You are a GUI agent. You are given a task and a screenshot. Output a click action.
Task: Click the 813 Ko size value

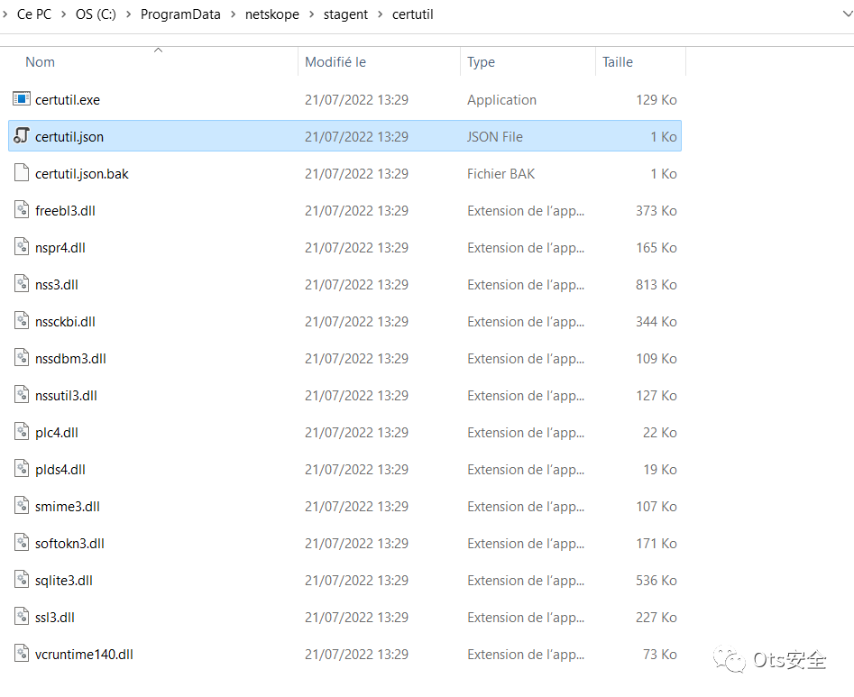coord(657,285)
